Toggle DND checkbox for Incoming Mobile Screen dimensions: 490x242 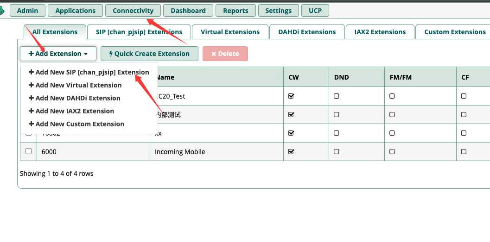click(x=336, y=151)
